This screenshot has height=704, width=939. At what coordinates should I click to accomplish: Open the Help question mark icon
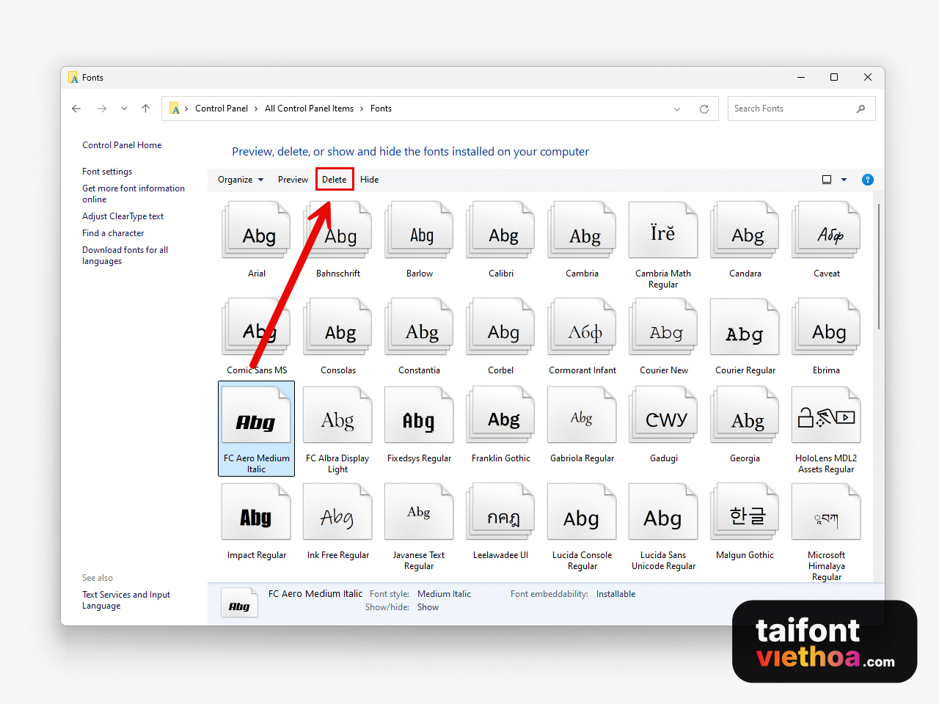(867, 180)
